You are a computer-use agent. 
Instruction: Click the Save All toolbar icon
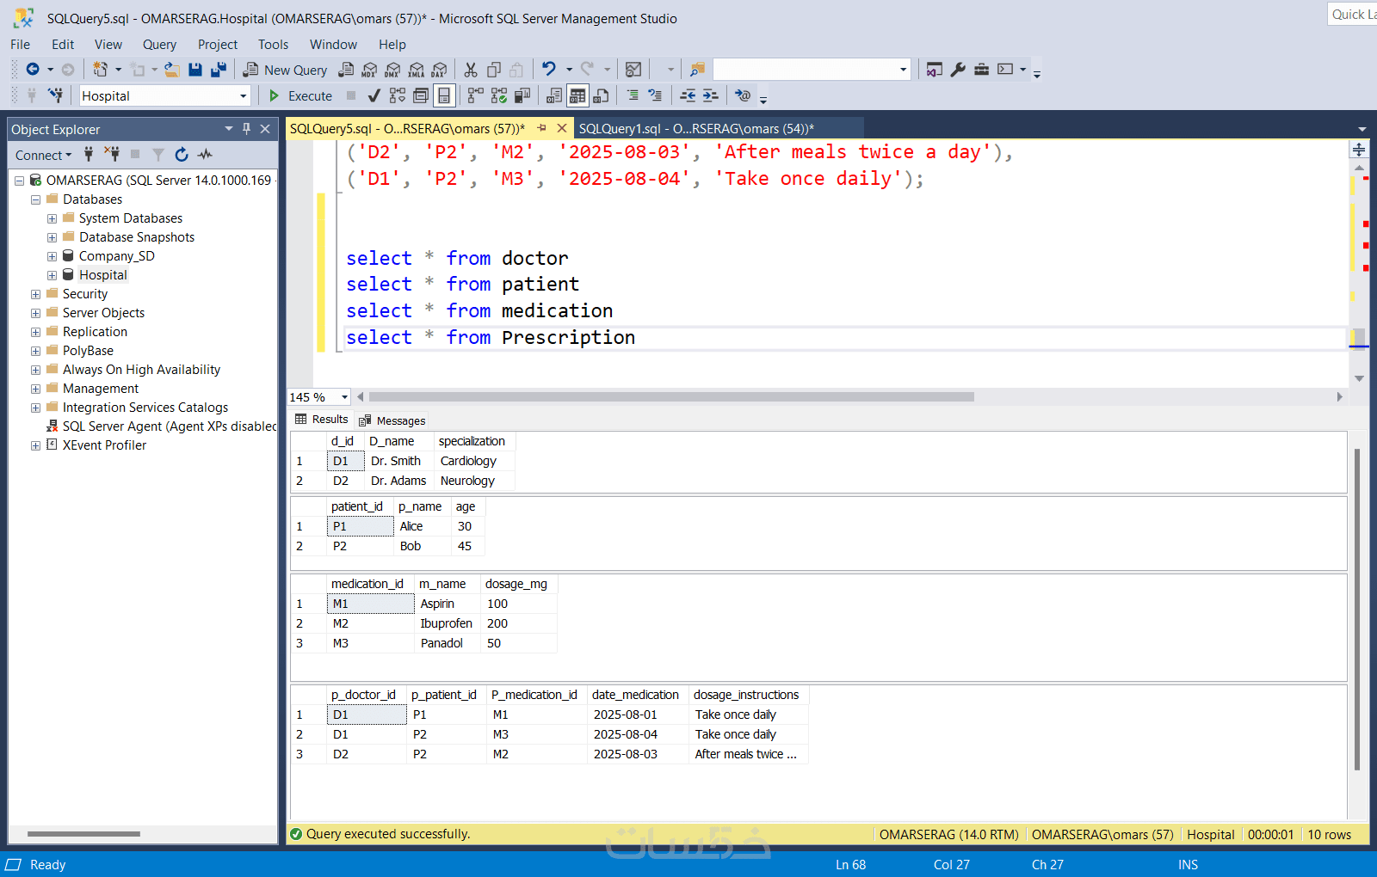(219, 70)
